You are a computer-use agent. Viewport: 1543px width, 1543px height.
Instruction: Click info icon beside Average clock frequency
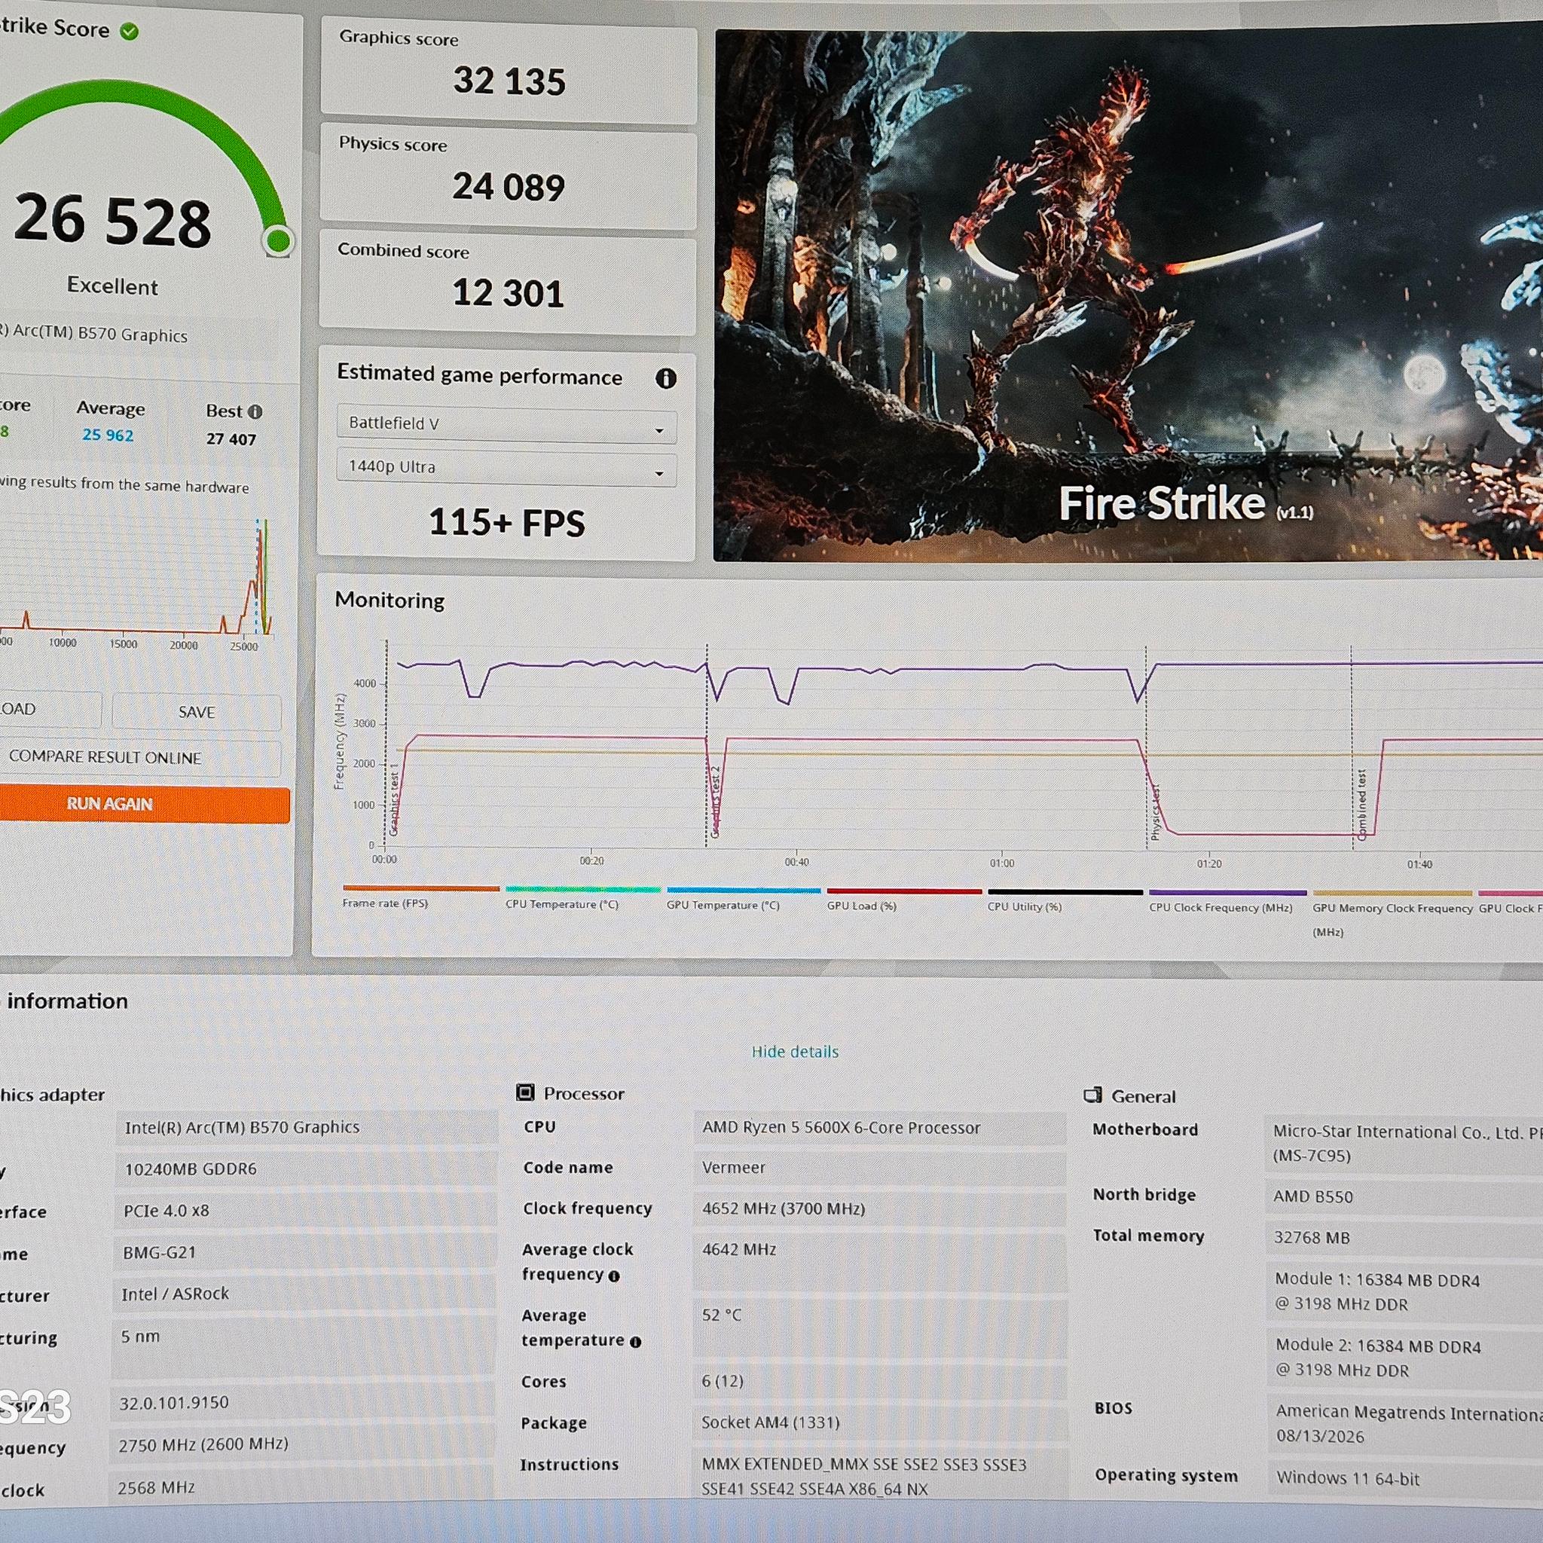point(613,1276)
